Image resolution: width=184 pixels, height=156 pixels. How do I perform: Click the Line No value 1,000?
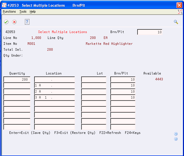(36, 38)
